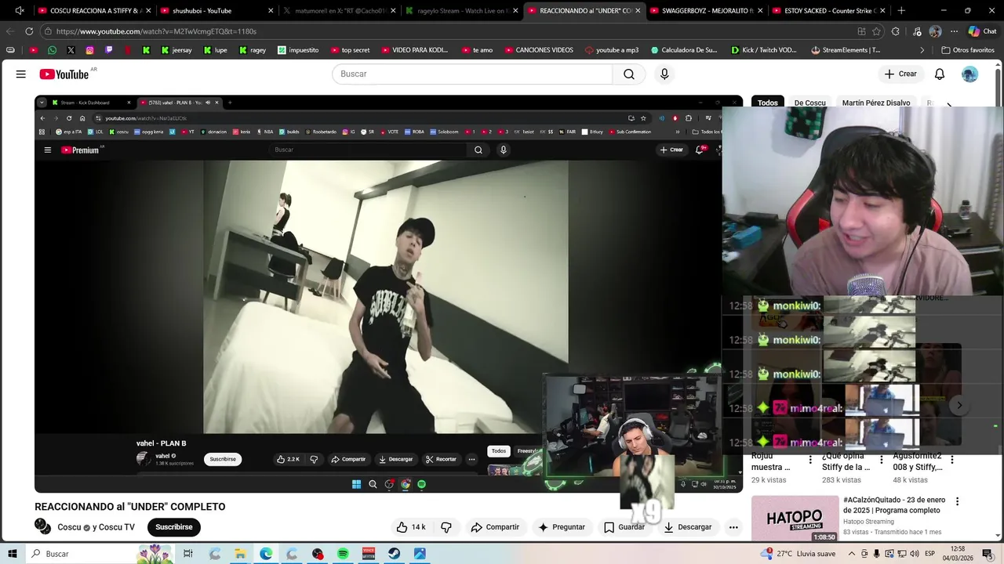Open the YouTube hamburger guide menu
Viewport: 1004px width, 564px height.
pyautogui.click(x=21, y=74)
